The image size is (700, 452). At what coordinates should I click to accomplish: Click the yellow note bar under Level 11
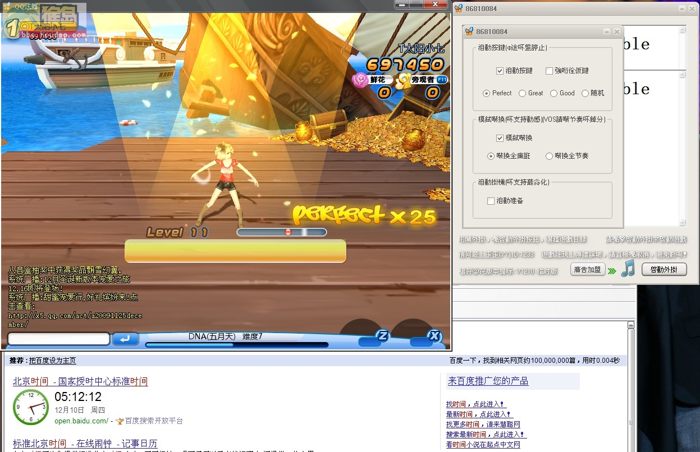235,251
